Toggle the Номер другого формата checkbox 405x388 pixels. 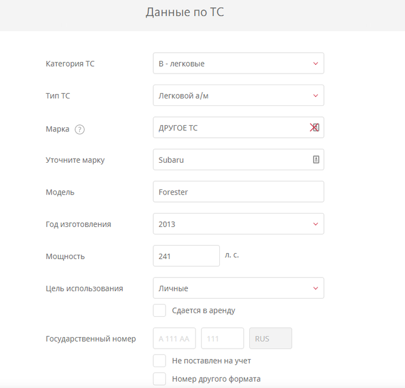pos(160,379)
